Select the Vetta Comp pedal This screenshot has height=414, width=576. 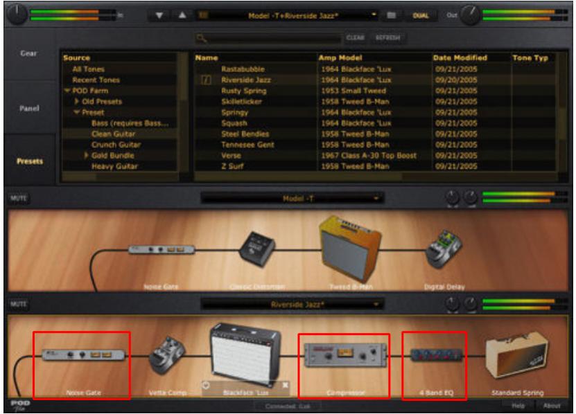tap(167, 355)
